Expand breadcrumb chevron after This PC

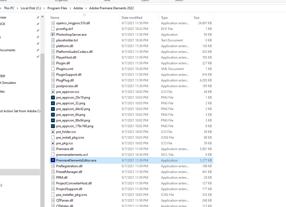17,8
